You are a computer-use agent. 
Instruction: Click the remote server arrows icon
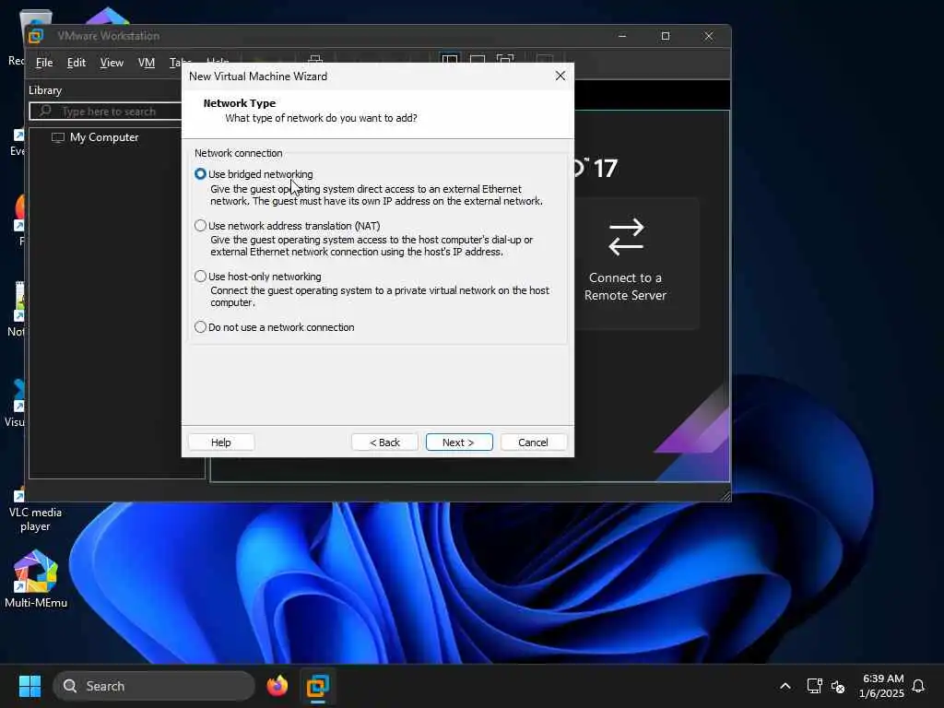(626, 237)
